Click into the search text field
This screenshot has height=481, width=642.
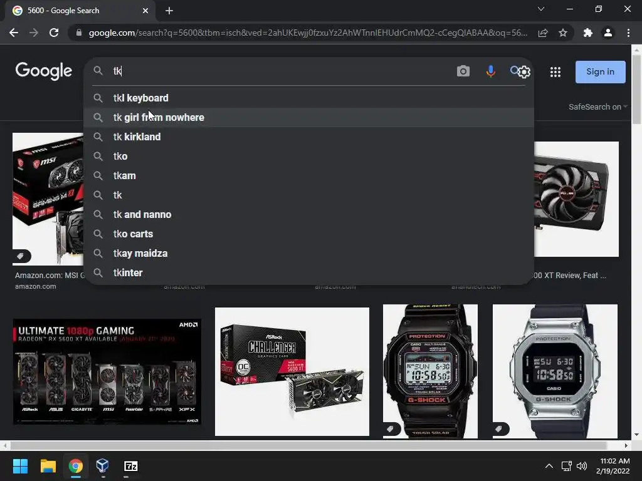tap(283, 71)
